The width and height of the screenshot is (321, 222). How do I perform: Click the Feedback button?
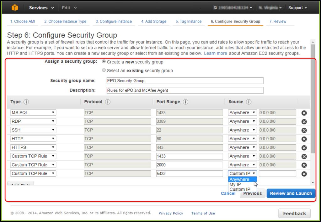coord(294,214)
